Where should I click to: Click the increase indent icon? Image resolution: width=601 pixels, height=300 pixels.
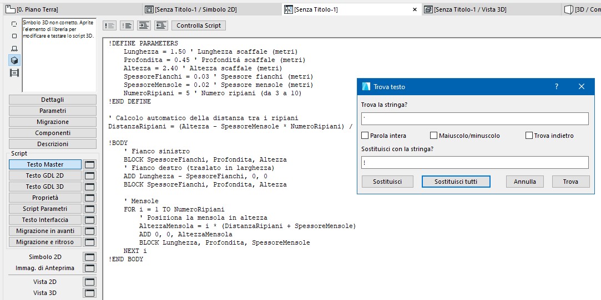point(144,25)
